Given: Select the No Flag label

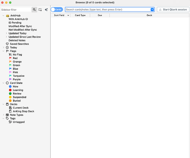Looking at the screenshot, I should click(17, 55).
